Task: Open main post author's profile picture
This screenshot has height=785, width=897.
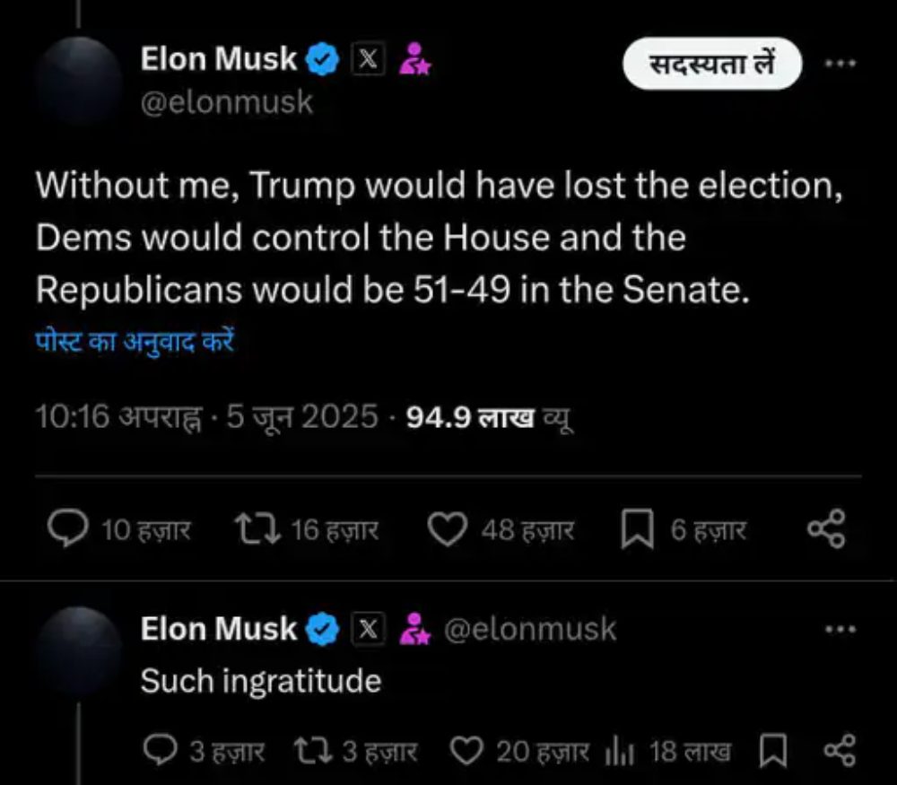Action: (77, 82)
